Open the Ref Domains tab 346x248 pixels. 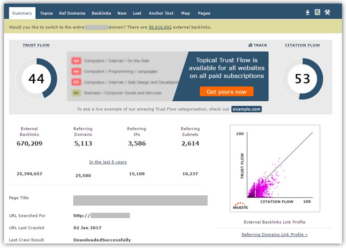point(72,13)
